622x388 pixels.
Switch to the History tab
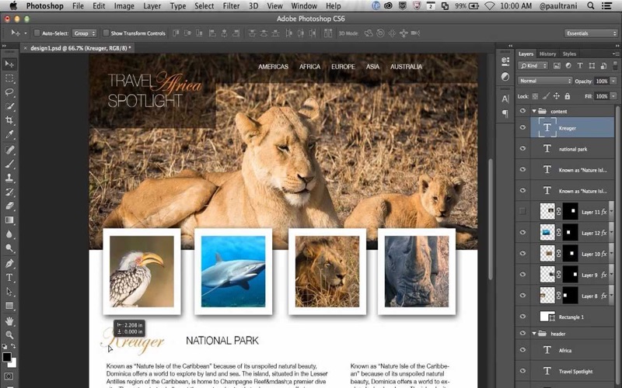click(547, 54)
